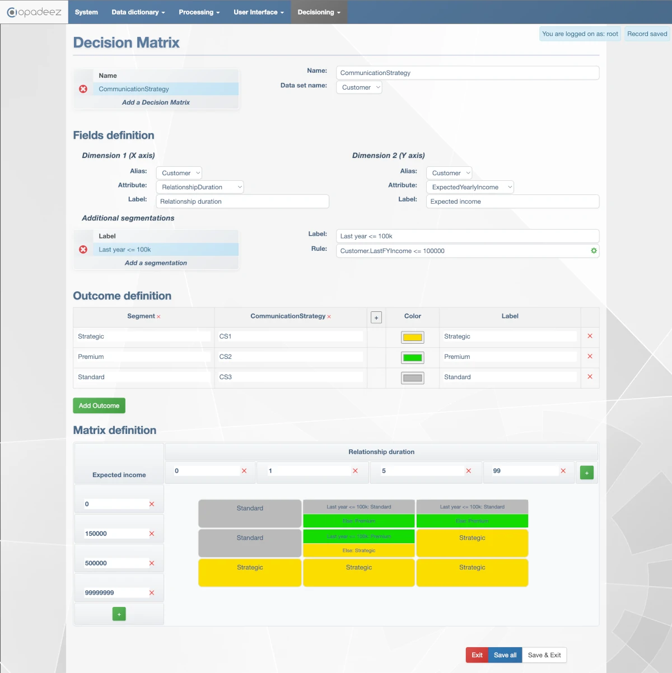Select the 'Last year <= 100k: Premium' matrix cell

(x=358, y=536)
